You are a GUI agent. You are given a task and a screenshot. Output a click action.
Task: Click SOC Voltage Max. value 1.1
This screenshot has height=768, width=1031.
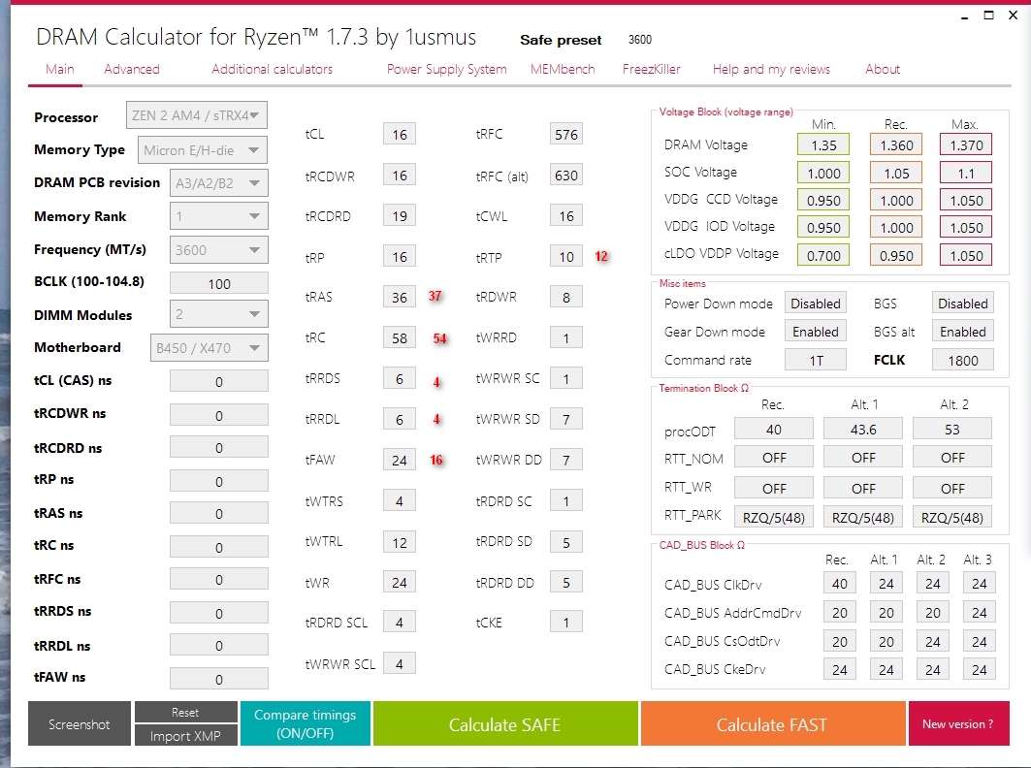(x=966, y=173)
